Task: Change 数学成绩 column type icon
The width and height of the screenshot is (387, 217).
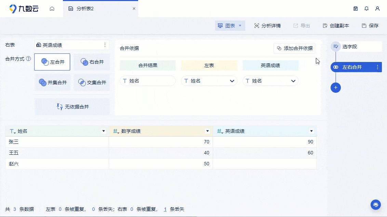Action: (116, 131)
